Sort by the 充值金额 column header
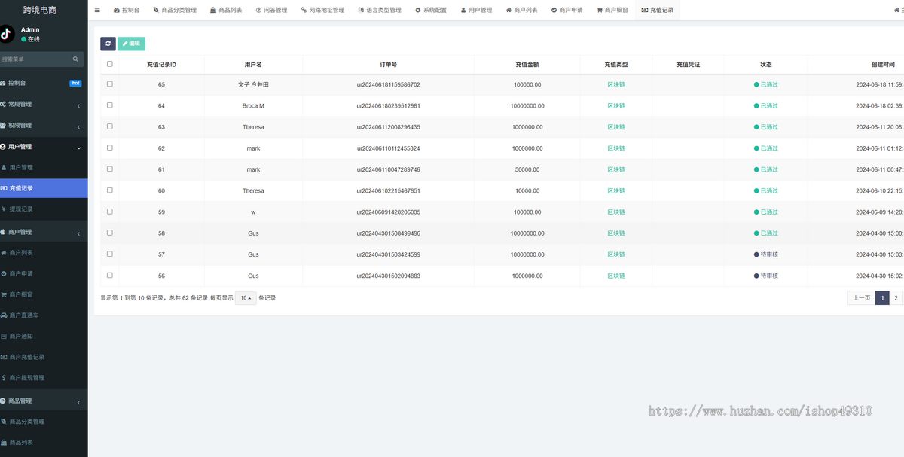 point(527,65)
